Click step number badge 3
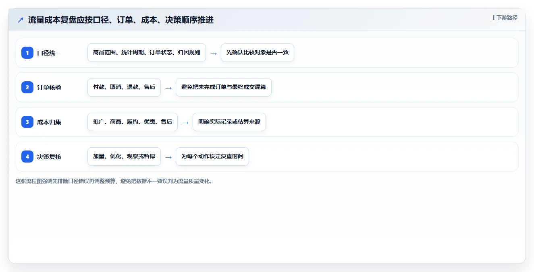 pos(27,122)
